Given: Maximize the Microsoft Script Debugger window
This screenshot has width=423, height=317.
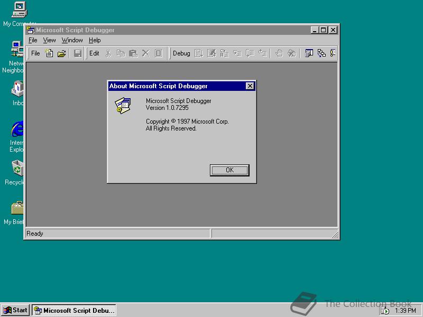Looking at the screenshot, I should 323,30.
